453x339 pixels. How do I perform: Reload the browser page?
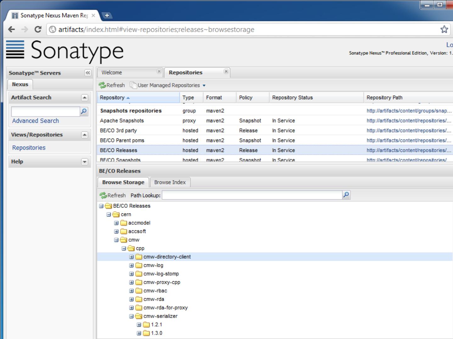coord(38,30)
